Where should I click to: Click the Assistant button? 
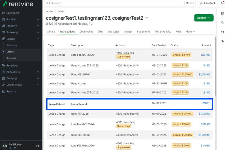click(207, 3)
